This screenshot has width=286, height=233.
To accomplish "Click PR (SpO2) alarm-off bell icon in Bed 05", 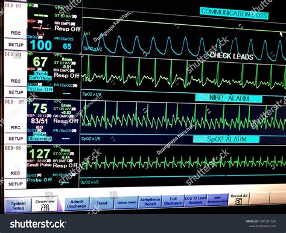I will click(x=74, y=131).
